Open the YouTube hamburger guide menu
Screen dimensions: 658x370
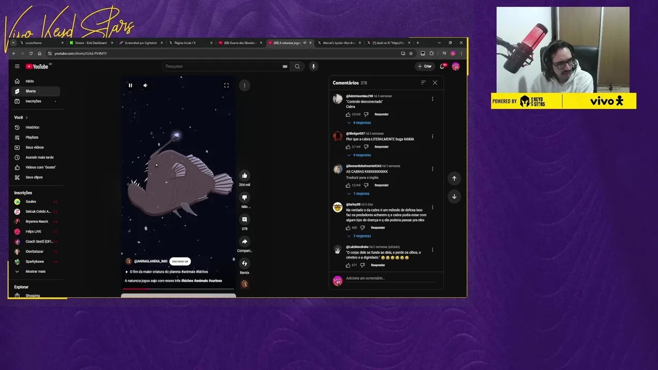17,66
